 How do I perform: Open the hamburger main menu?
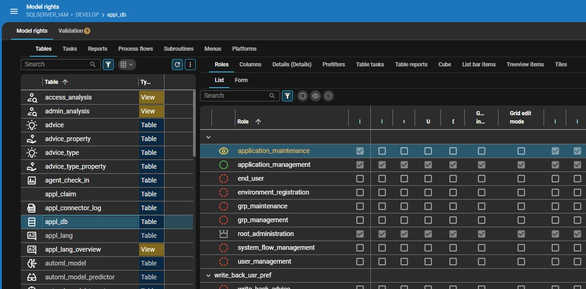point(14,11)
